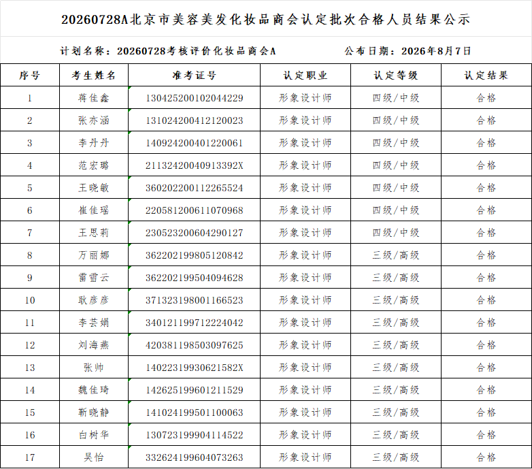Select ID number 131024200412120023
The width and height of the screenshot is (532, 469).
pyautogui.click(x=194, y=120)
